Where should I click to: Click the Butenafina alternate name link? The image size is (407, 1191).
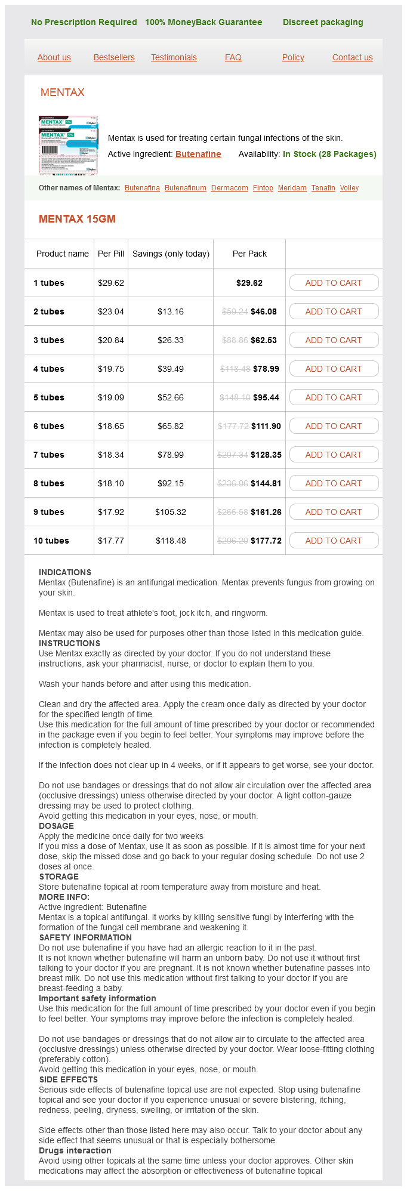point(142,188)
